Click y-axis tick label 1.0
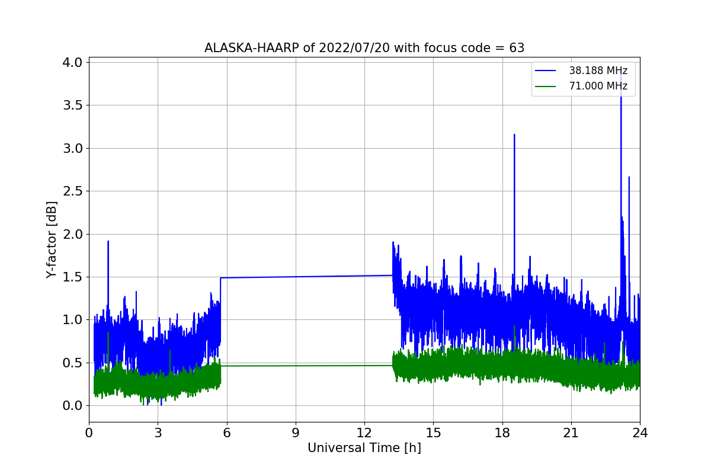This screenshot has height=474, width=711. (72, 320)
